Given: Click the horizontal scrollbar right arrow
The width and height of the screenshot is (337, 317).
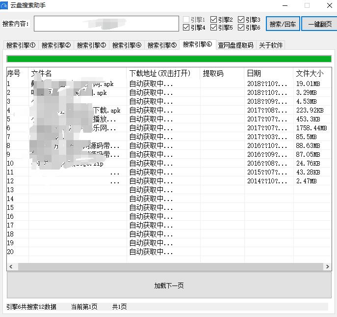Looking at the screenshot, I should point(327,266).
